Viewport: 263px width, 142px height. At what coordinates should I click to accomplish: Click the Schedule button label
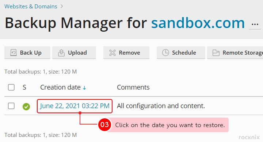point(184,53)
